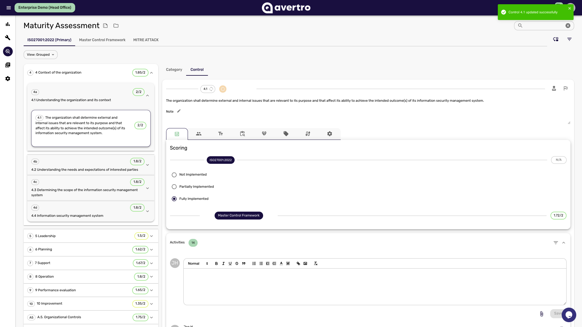Open the wrench tools sidebar icon

[x=8, y=38]
